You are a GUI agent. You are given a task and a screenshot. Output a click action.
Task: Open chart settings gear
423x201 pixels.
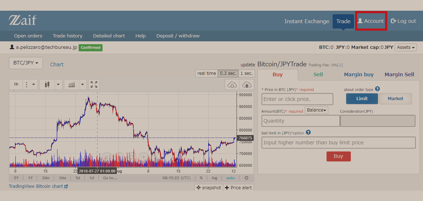point(246,178)
